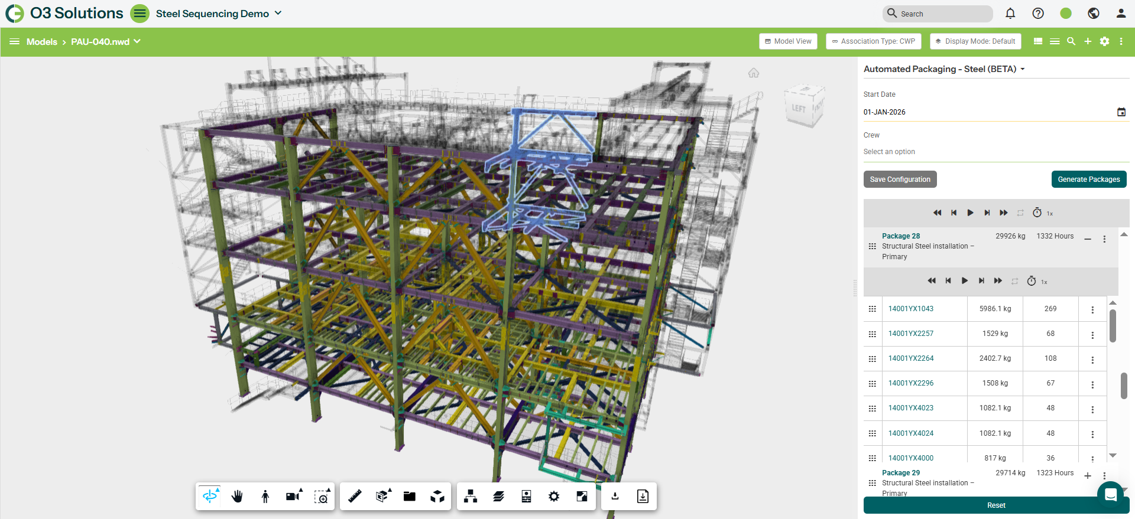Image resolution: width=1135 pixels, height=519 pixels.
Task: Select the zoom window tool
Action: pyautogui.click(x=322, y=497)
